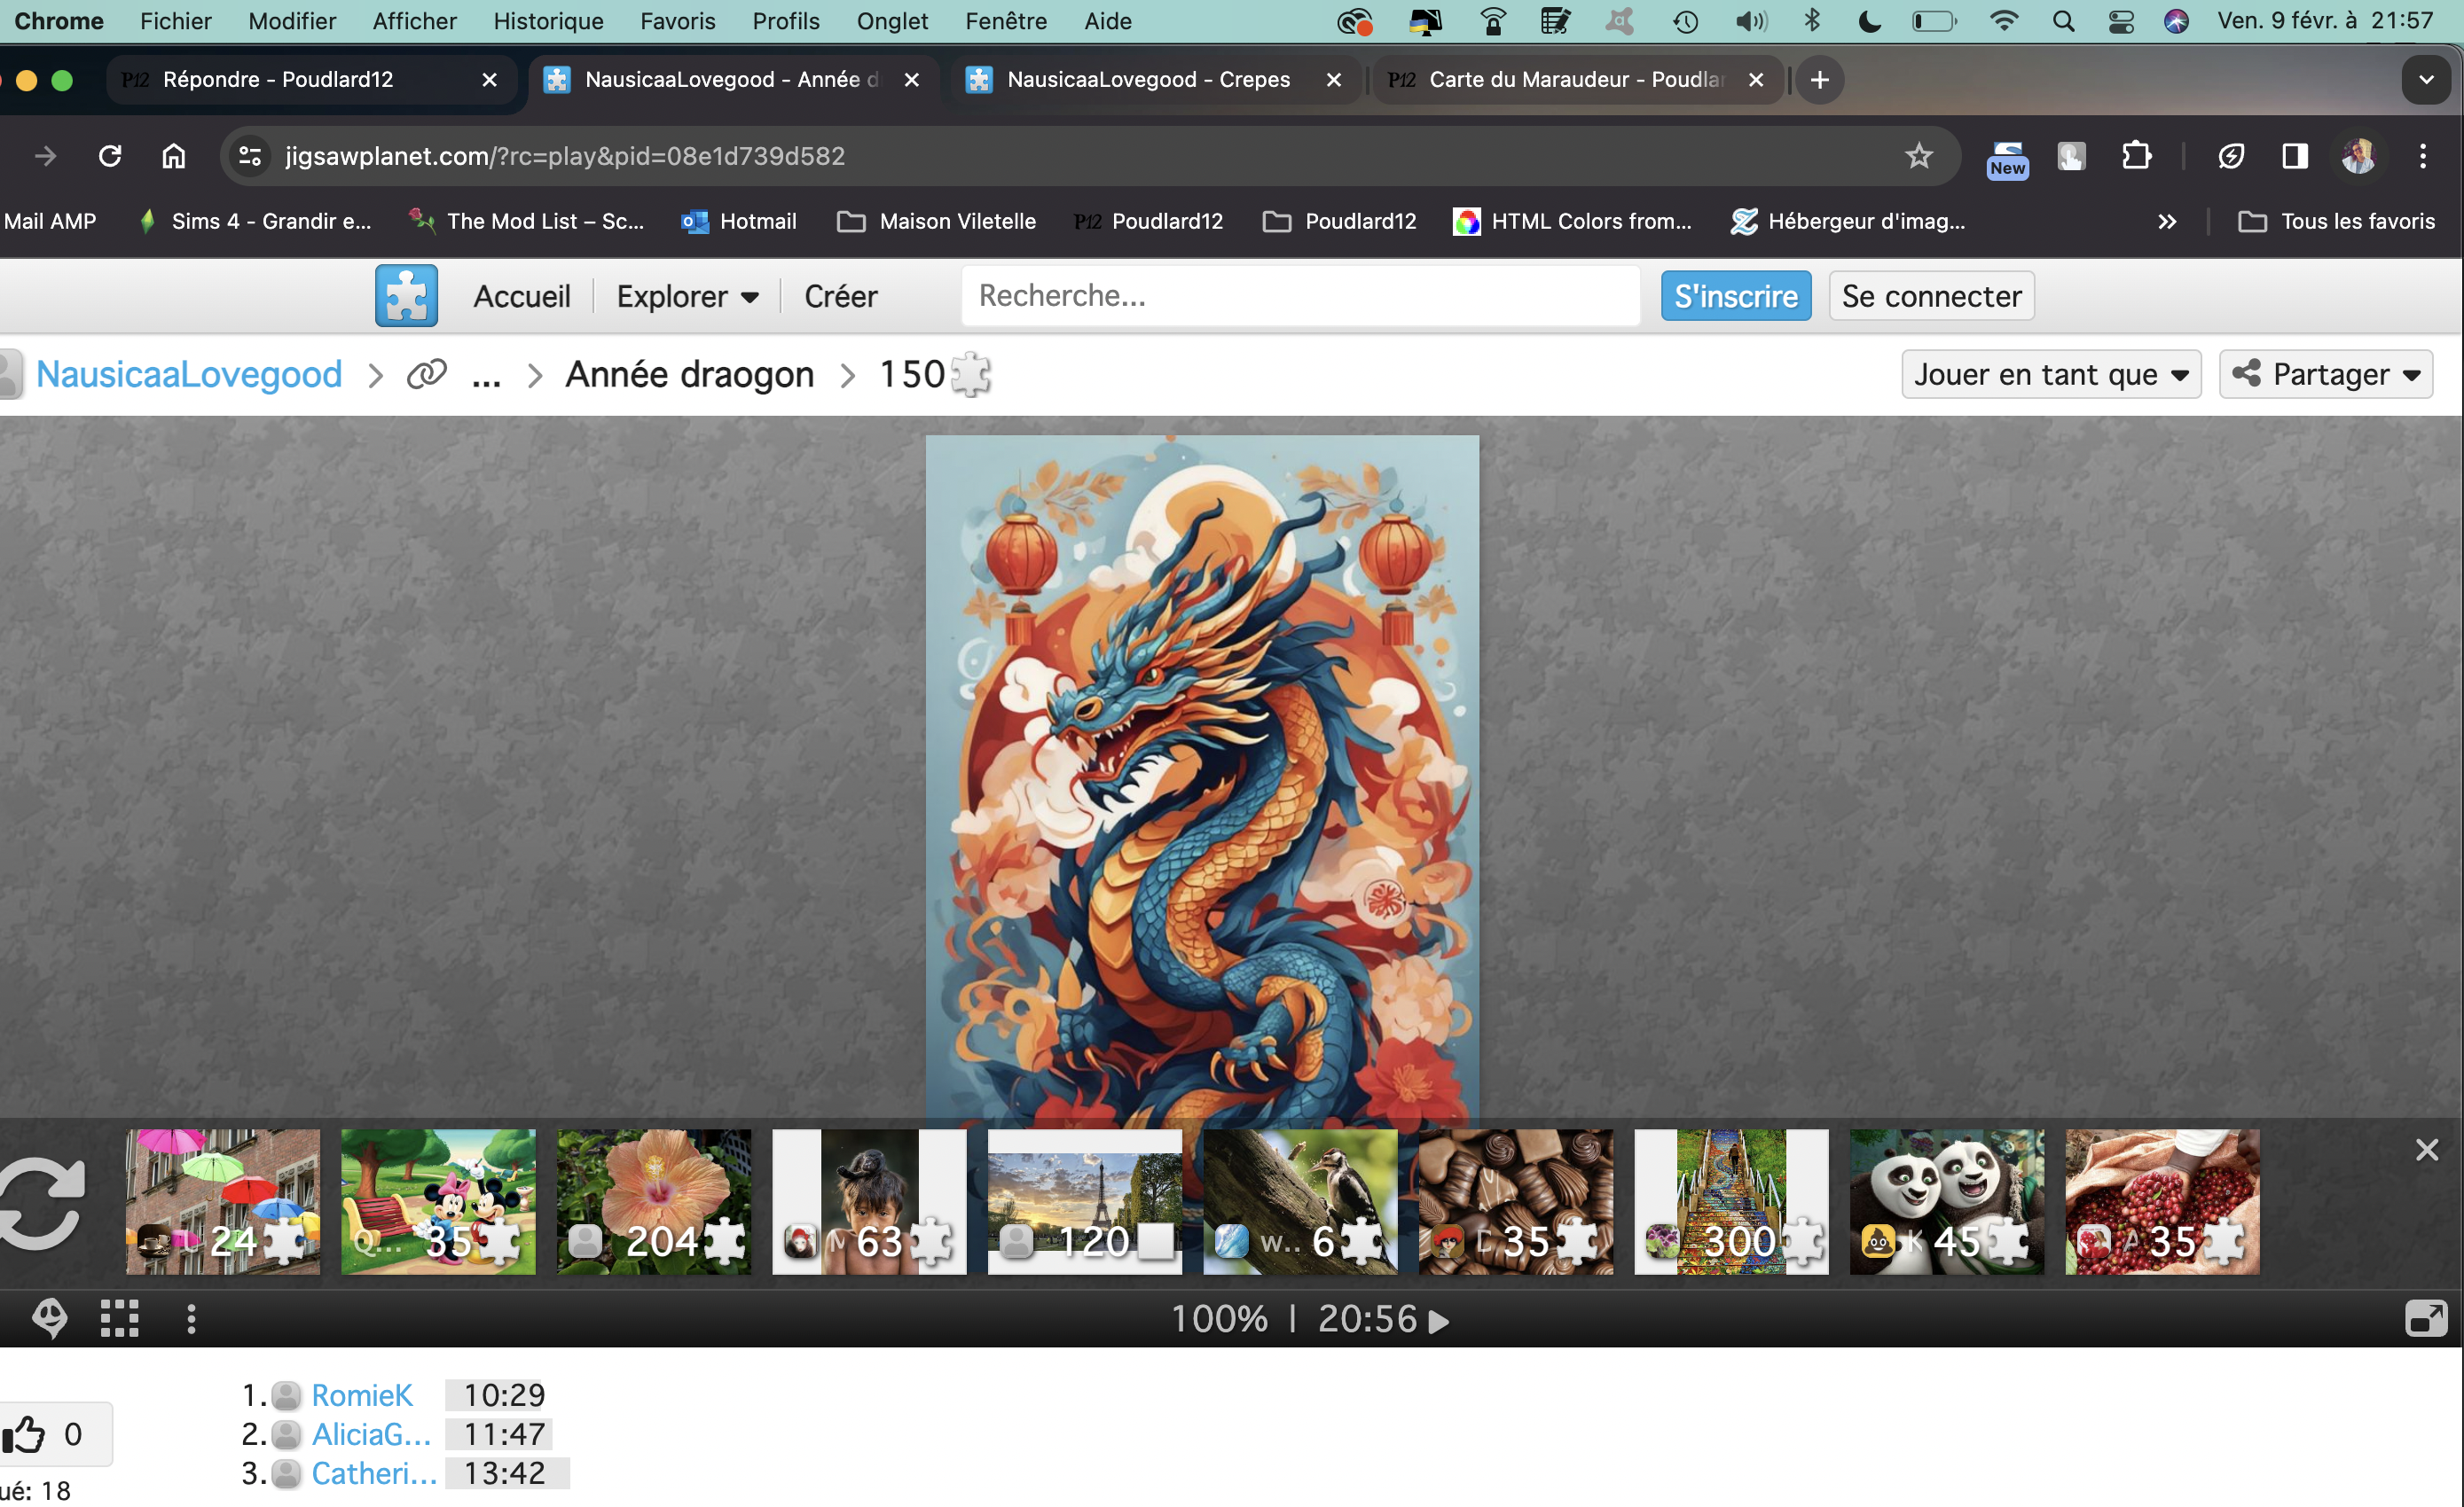Image resolution: width=2464 pixels, height=1507 pixels.
Task: Open the three-dot puzzle options menu
Action: pos(191,1318)
